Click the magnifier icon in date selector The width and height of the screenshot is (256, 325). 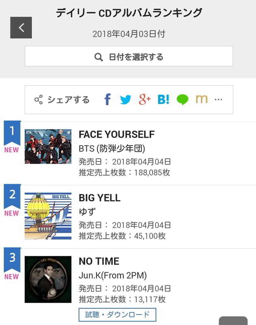(x=99, y=57)
